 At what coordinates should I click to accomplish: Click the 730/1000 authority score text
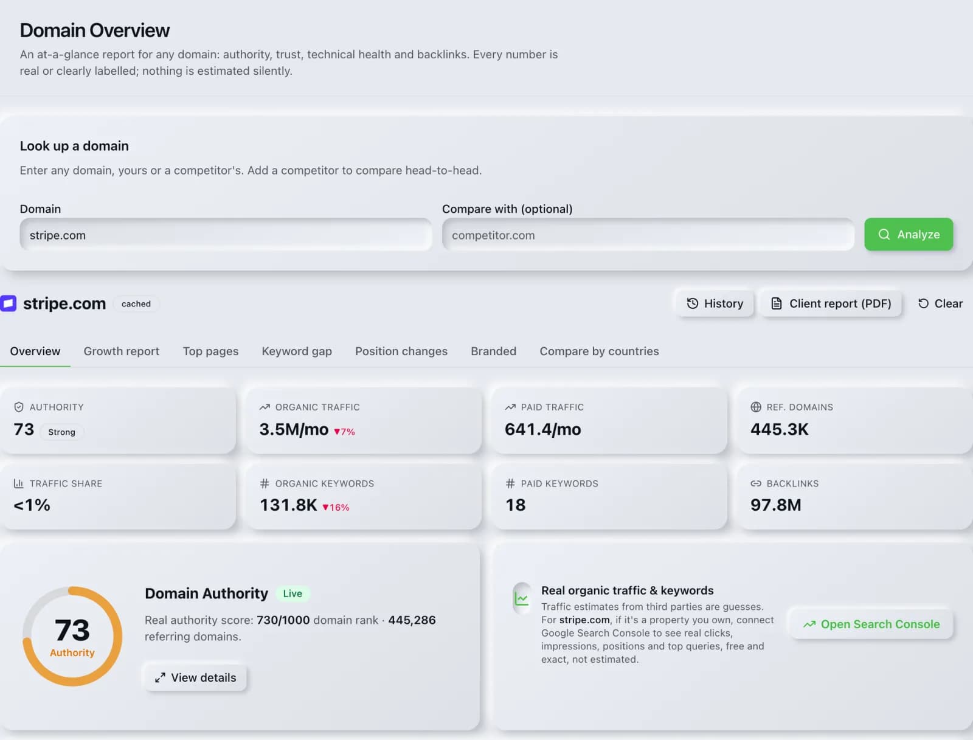[283, 620]
